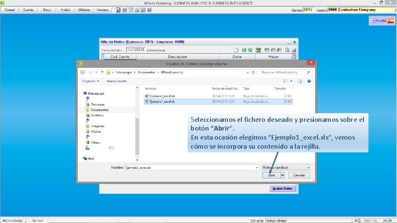Image resolution: width=397 pixels, height=223 pixels.
Task: Open the General menu
Action: (10, 10)
